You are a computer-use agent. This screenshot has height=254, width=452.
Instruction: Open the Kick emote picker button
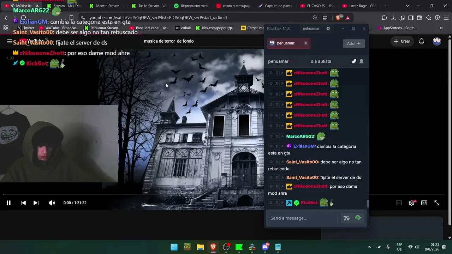click(x=358, y=218)
